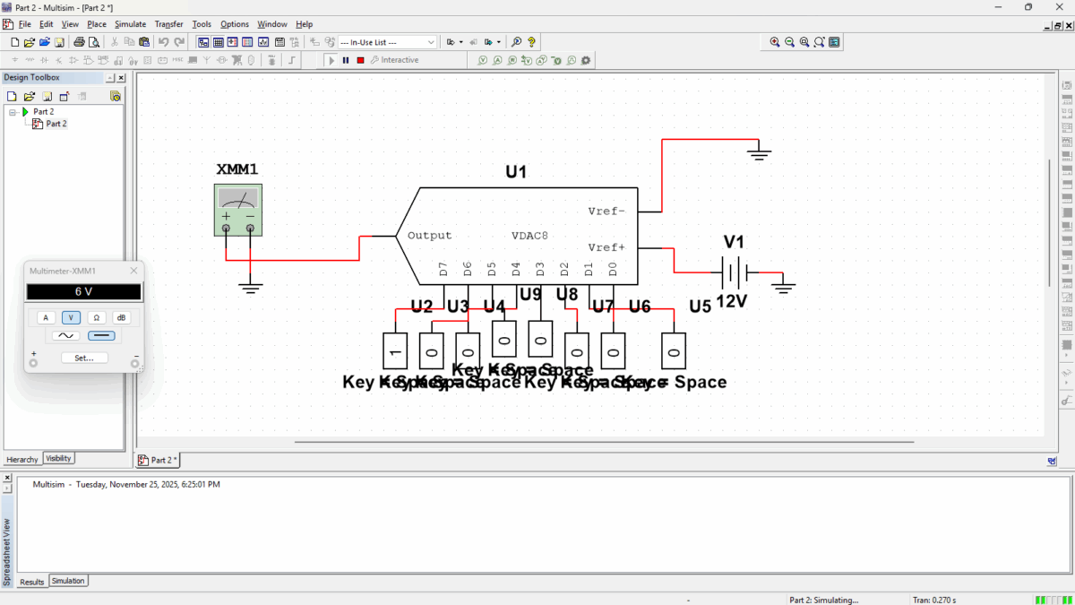Image resolution: width=1075 pixels, height=605 pixels.
Task: Collapse the Part 2 tree root node
Action: pos(13,112)
